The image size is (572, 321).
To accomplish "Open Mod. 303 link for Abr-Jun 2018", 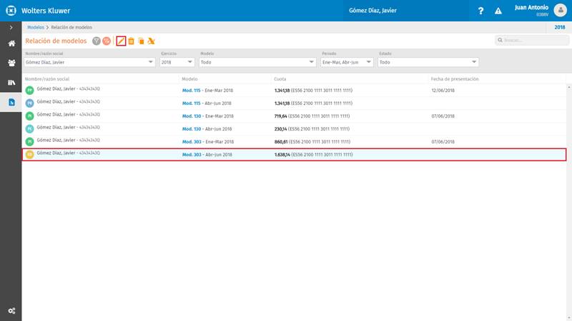I will 192,155.
